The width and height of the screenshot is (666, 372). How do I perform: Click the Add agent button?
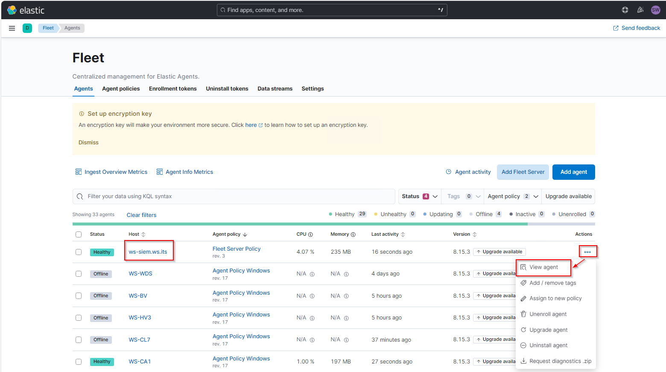tap(573, 172)
